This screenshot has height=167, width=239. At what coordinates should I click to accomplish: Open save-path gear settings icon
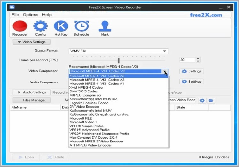pos(202,100)
